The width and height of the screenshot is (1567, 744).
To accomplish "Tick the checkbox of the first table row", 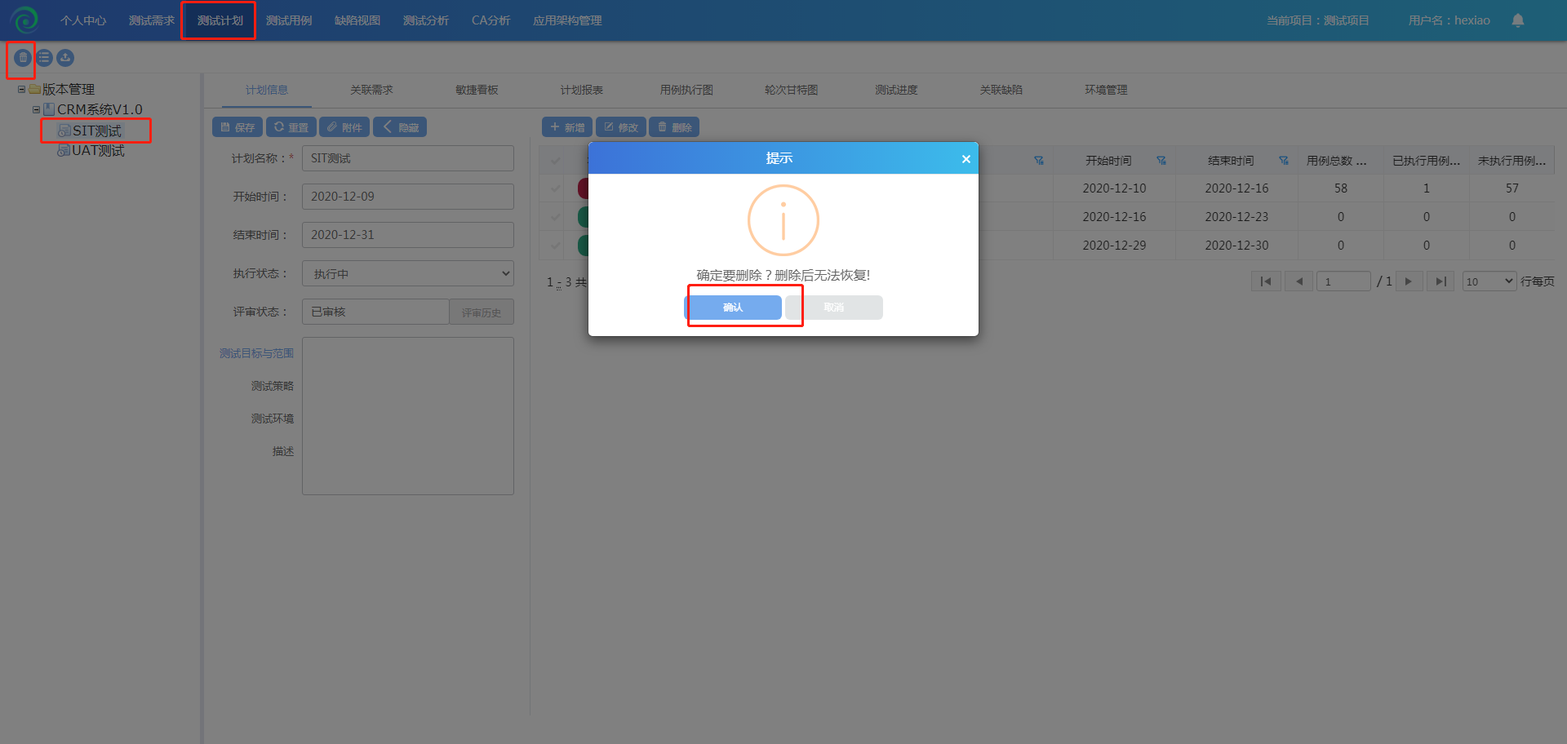I will point(556,188).
